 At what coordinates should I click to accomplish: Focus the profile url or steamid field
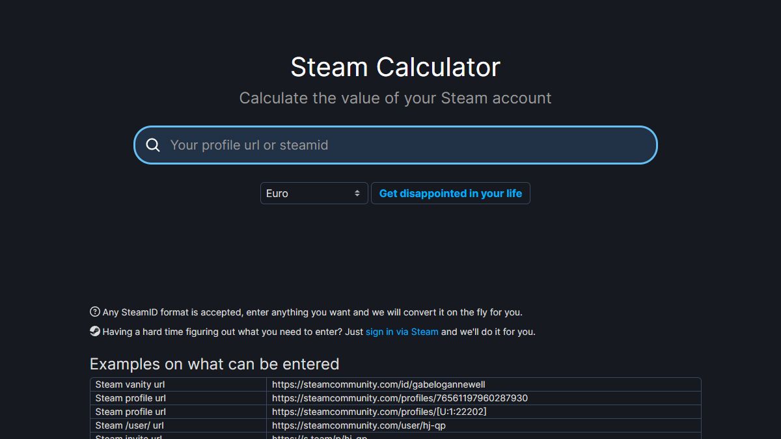click(x=404, y=145)
